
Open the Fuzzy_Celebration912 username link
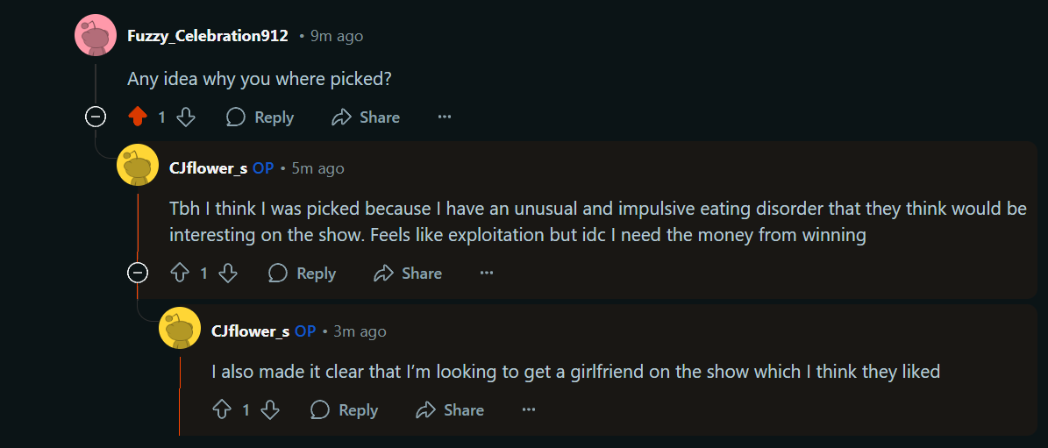pyautogui.click(x=207, y=36)
